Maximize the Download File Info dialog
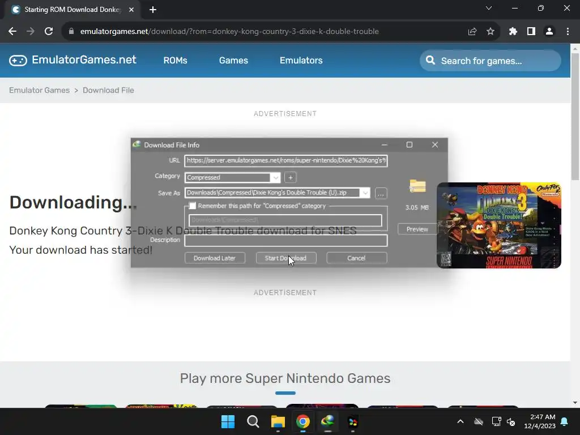This screenshot has width=580, height=435. [x=410, y=144]
